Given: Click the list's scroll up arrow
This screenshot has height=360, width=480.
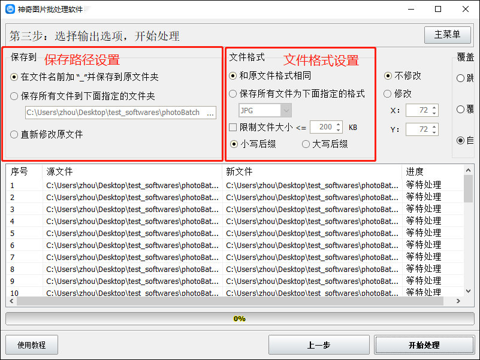Looking at the screenshot, I should pos(468,170).
